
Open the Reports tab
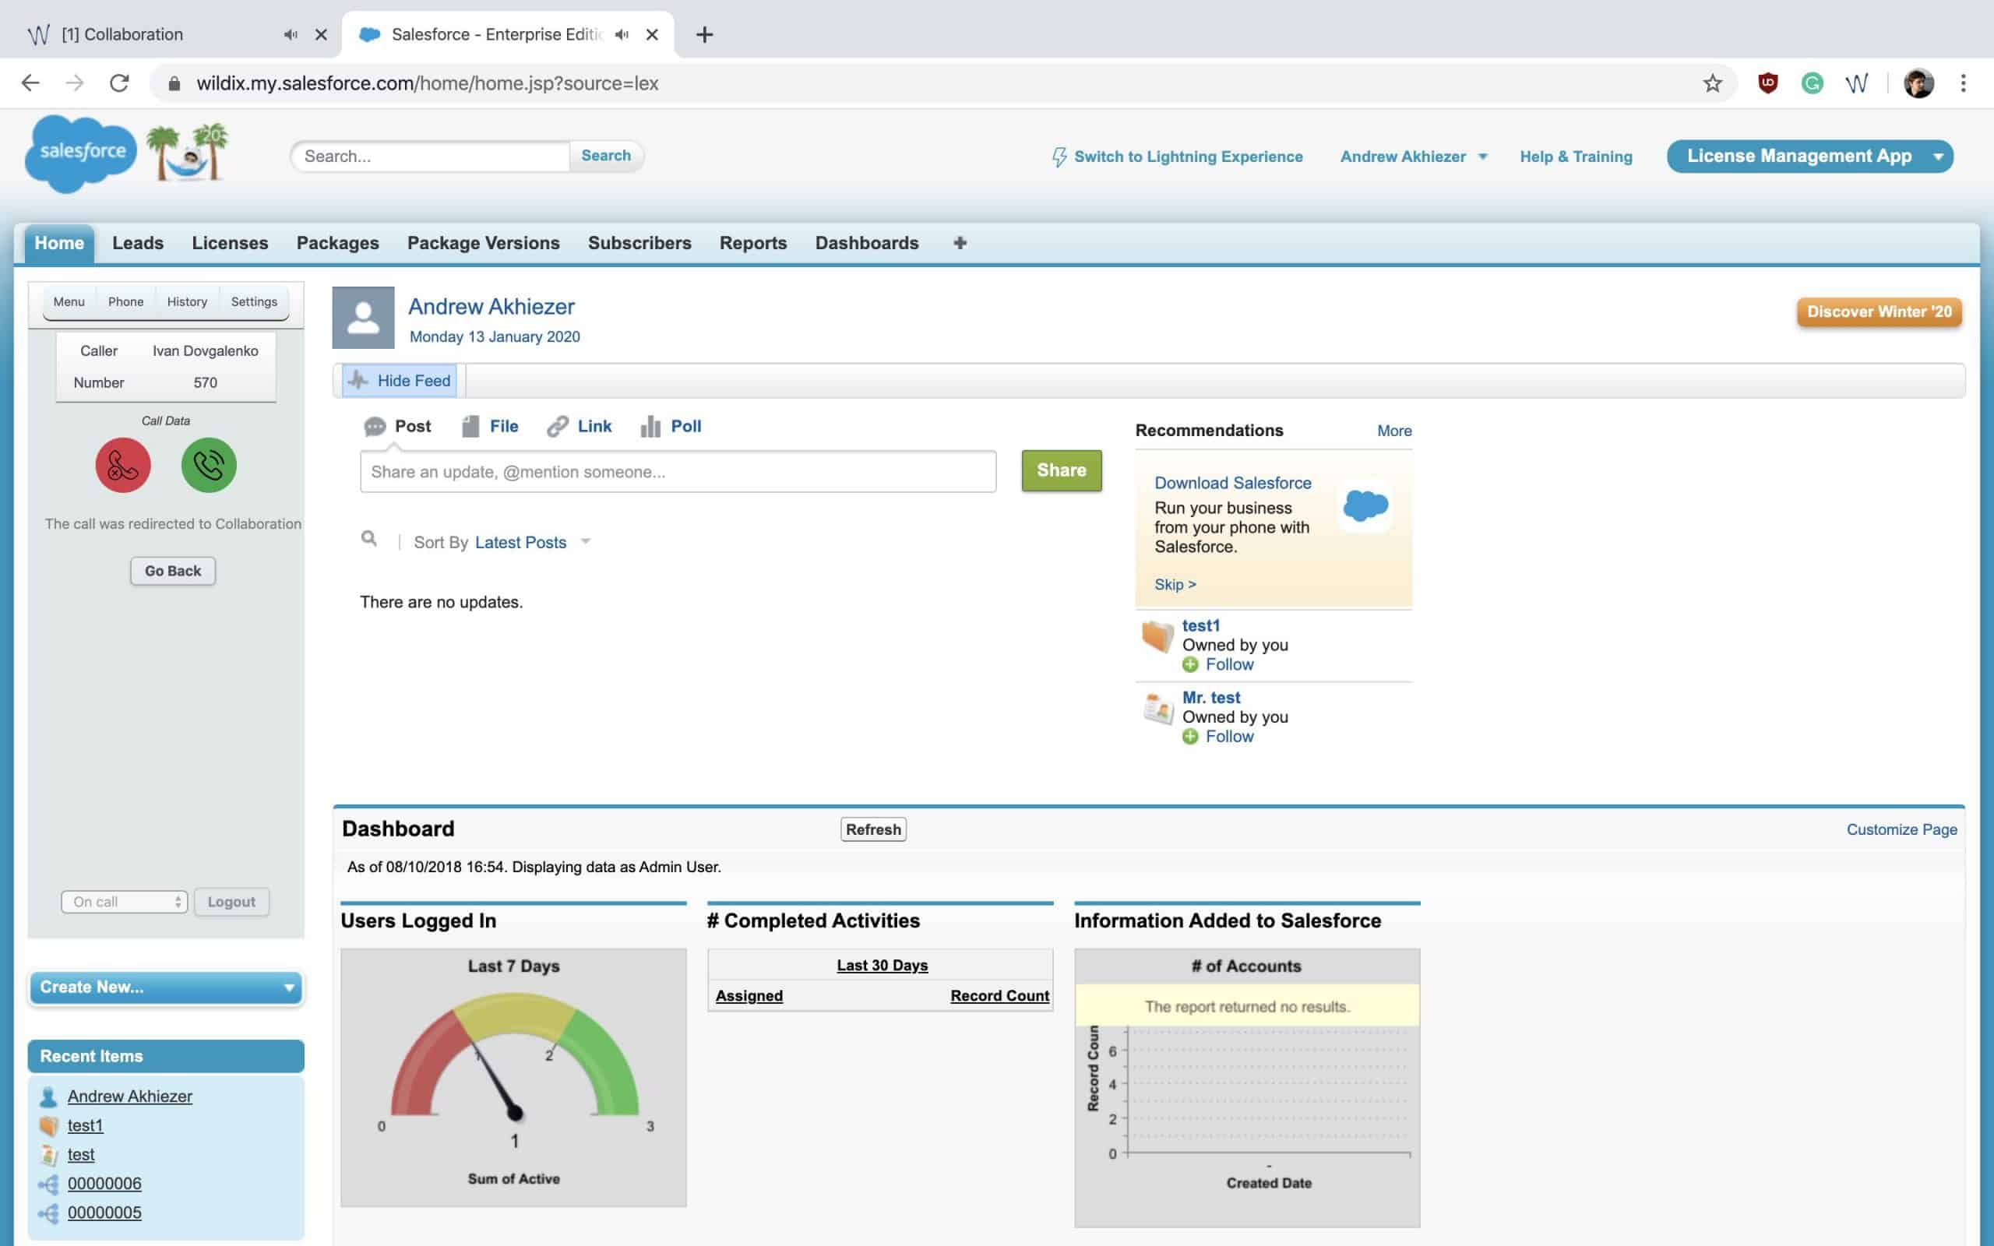tap(752, 243)
